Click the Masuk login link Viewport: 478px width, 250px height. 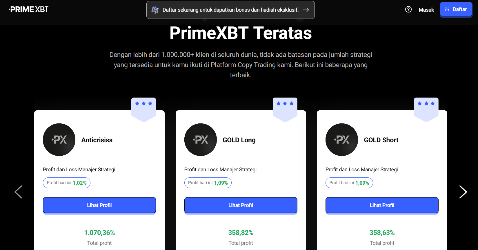point(426,10)
